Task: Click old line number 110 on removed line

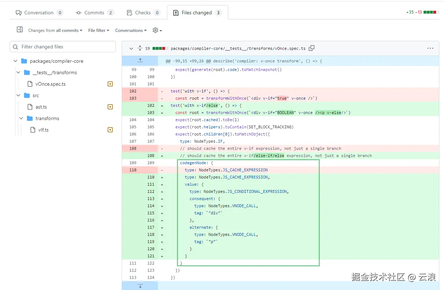Action: pyautogui.click(x=133, y=170)
